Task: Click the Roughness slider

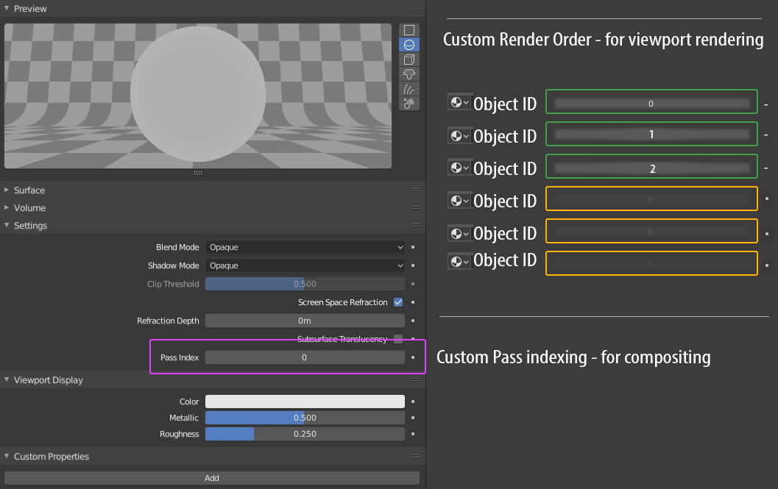Action: 305,433
